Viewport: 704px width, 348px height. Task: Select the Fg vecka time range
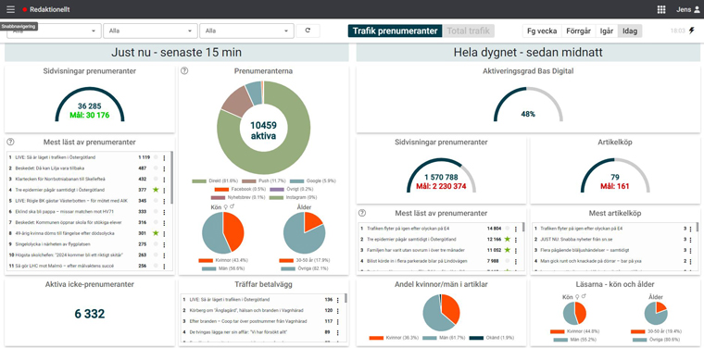pos(542,31)
